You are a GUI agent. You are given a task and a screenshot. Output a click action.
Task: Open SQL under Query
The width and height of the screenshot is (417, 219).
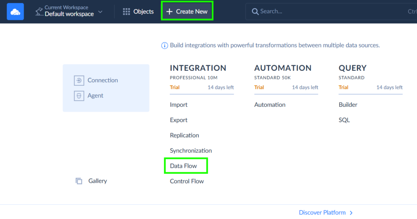pos(344,120)
